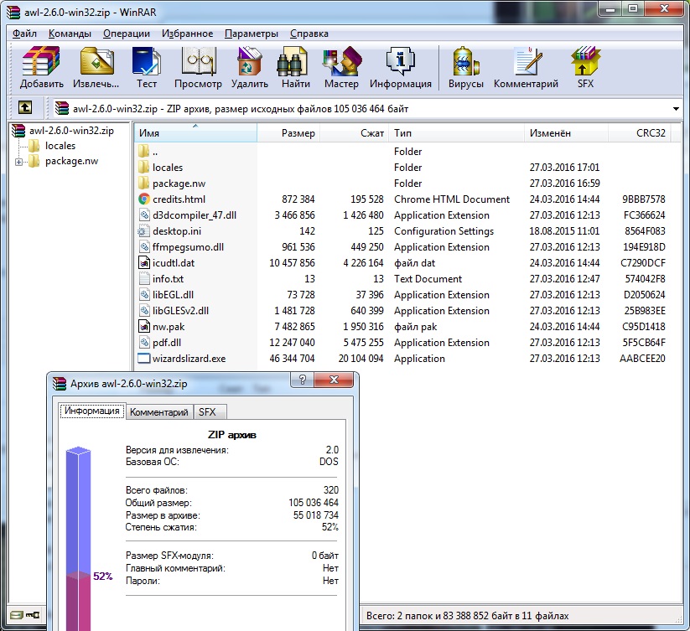The width and height of the screenshot is (690, 631).
Task: Select locales folder in the tree panel
Action: (x=60, y=146)
